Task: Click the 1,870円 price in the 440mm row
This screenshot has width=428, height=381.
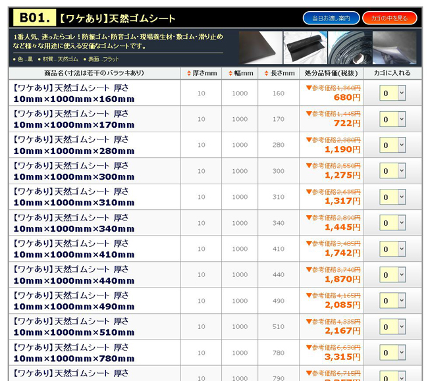Action: [342, 279]
